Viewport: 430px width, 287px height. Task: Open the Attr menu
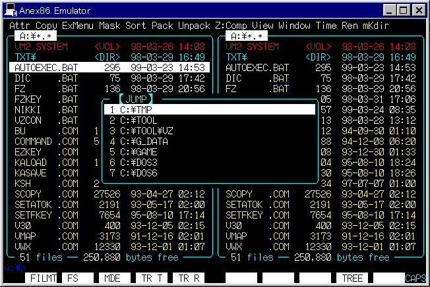coord(20,25)
